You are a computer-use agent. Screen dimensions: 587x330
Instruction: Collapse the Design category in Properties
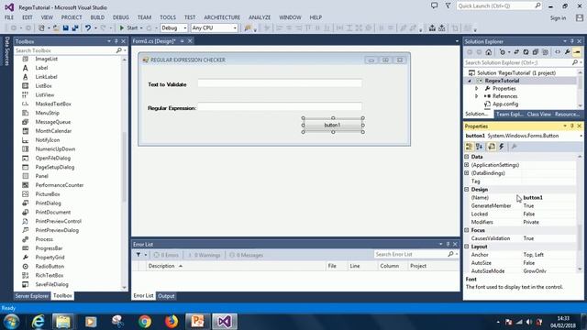(467, 190)
